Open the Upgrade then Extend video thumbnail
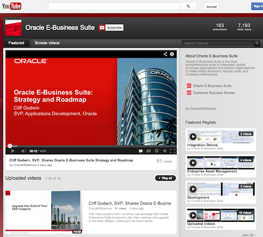Image resolution: width=263 pixels, height=237 pixels. point(44,212)
